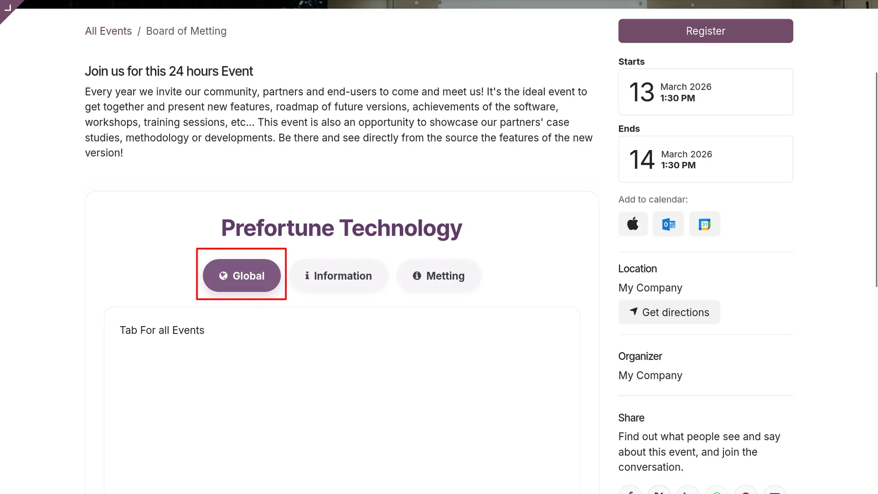Image resolution: width=878 pixels, height=494 pixels.
Task: Click the end date card 14 March
Action: click(x=706, y=159)
